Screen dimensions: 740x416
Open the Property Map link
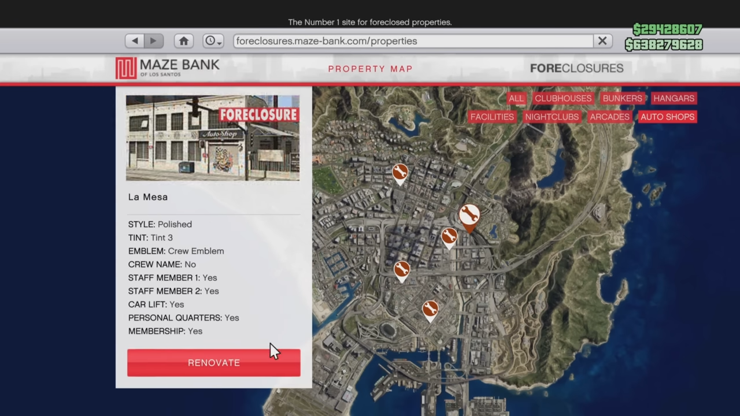click(x=371, y=69)
